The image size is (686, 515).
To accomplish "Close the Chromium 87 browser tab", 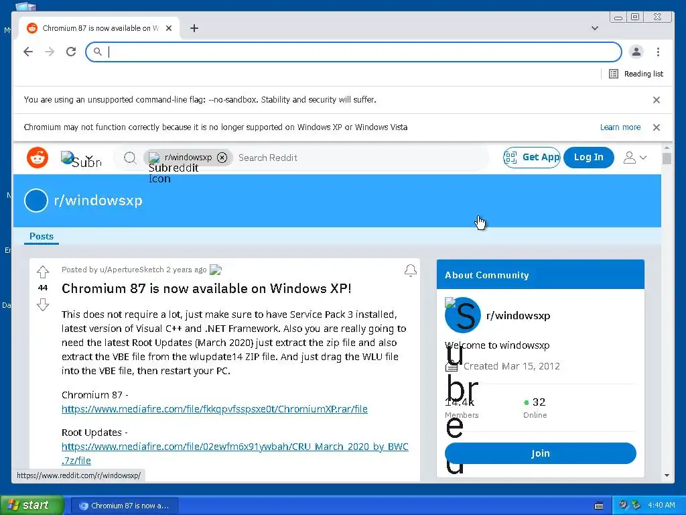I will [169, 28].
